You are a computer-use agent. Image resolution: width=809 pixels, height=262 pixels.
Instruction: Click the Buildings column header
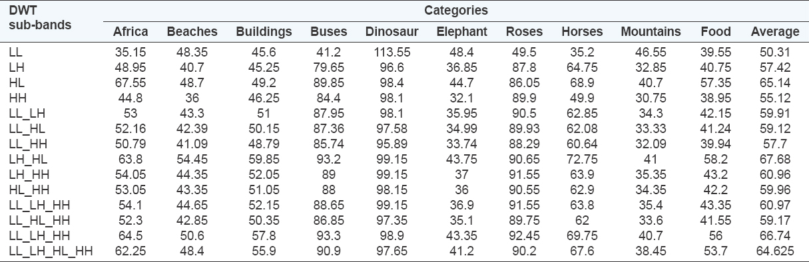tap(264, 31)
